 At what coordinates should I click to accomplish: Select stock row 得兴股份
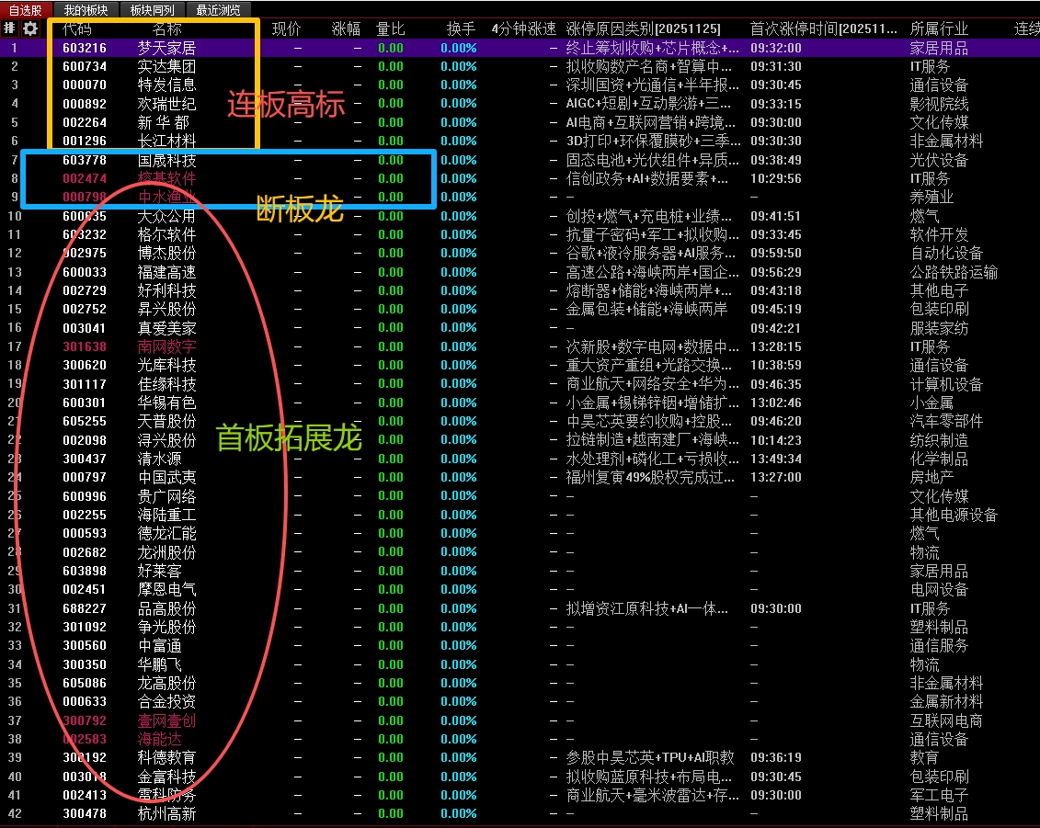520,440
